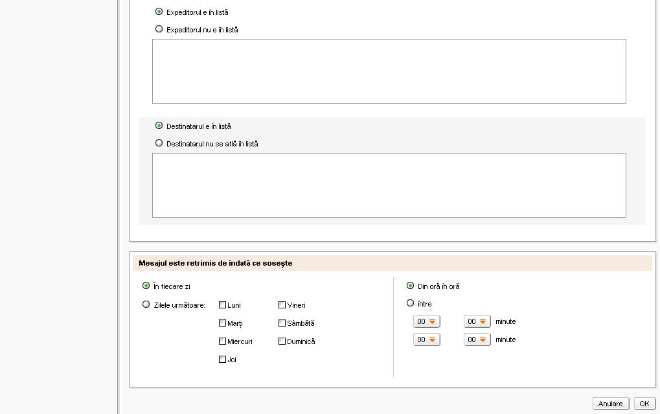Check the Joi checkbox
This screenshot has width=660, height=414.
[x=223, y=359]
